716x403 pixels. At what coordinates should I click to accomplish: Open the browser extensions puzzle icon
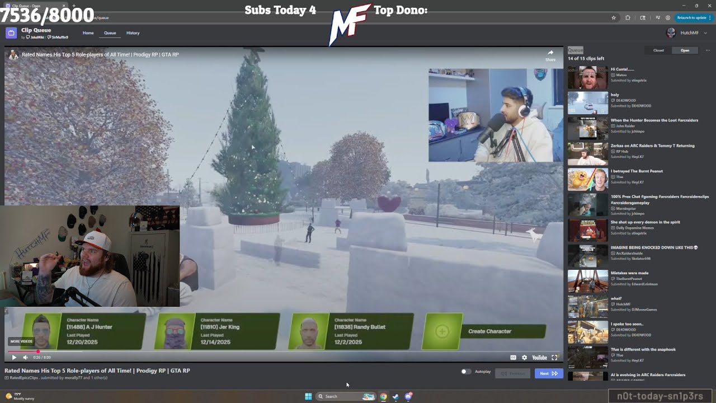628,18
